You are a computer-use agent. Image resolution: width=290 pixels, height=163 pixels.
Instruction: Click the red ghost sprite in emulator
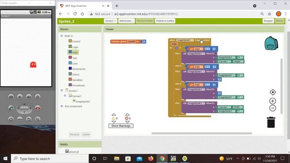click(x=33, y=65)
